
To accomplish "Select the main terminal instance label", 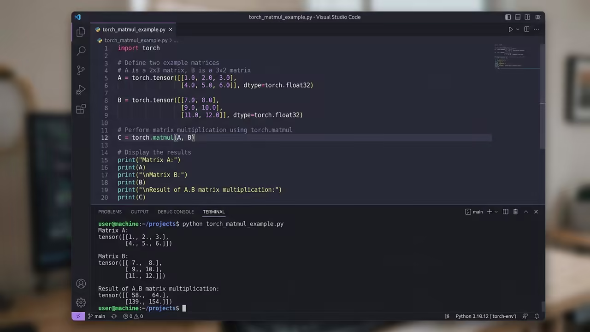I will 474,212.
